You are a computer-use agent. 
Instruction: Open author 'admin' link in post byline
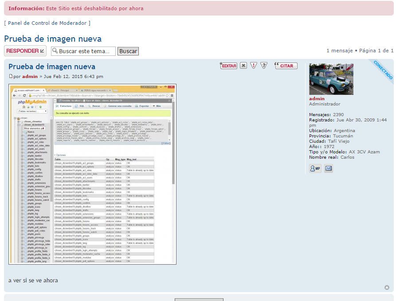point(30,77)
